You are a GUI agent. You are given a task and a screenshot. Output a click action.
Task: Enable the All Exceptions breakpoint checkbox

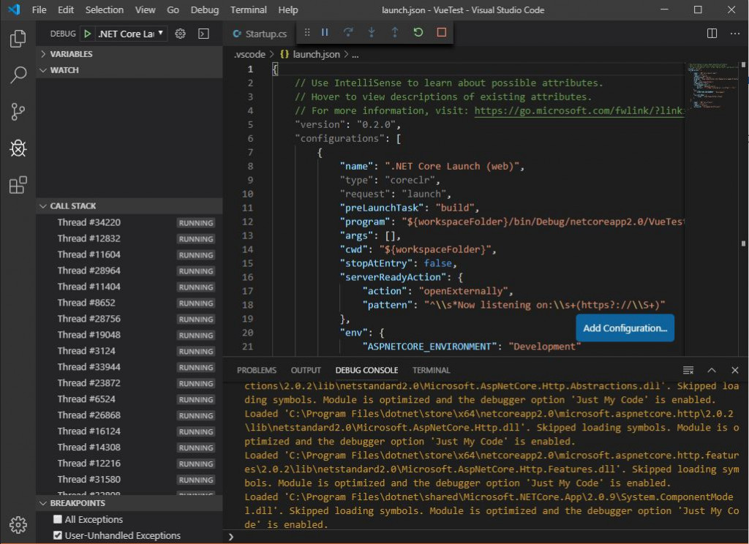[x=58, y=519]
